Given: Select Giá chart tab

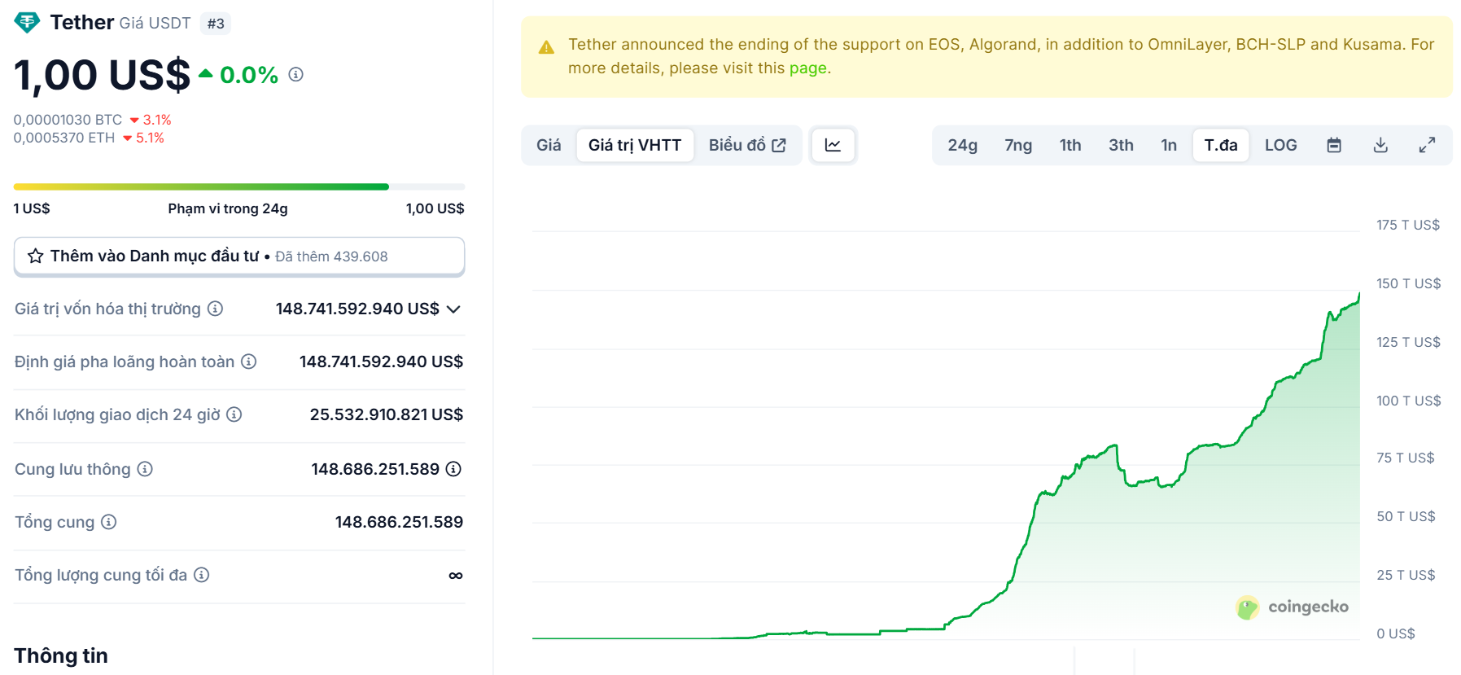Looking at the screenshot, I should 549,145.
